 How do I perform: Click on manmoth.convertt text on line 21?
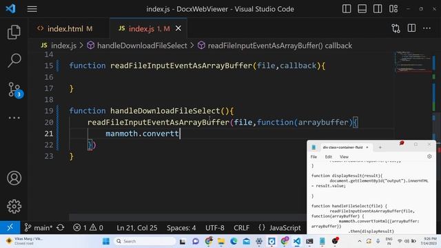pyautogui.click(x=142, y=134)
